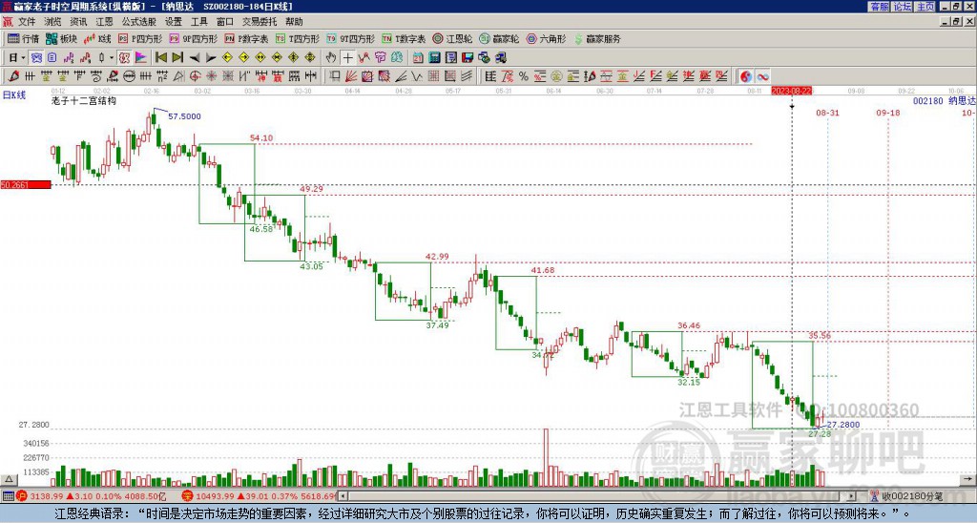The image size is (977, 523).
Task: Open the P四方形 tool
Action: click(140, 38)
